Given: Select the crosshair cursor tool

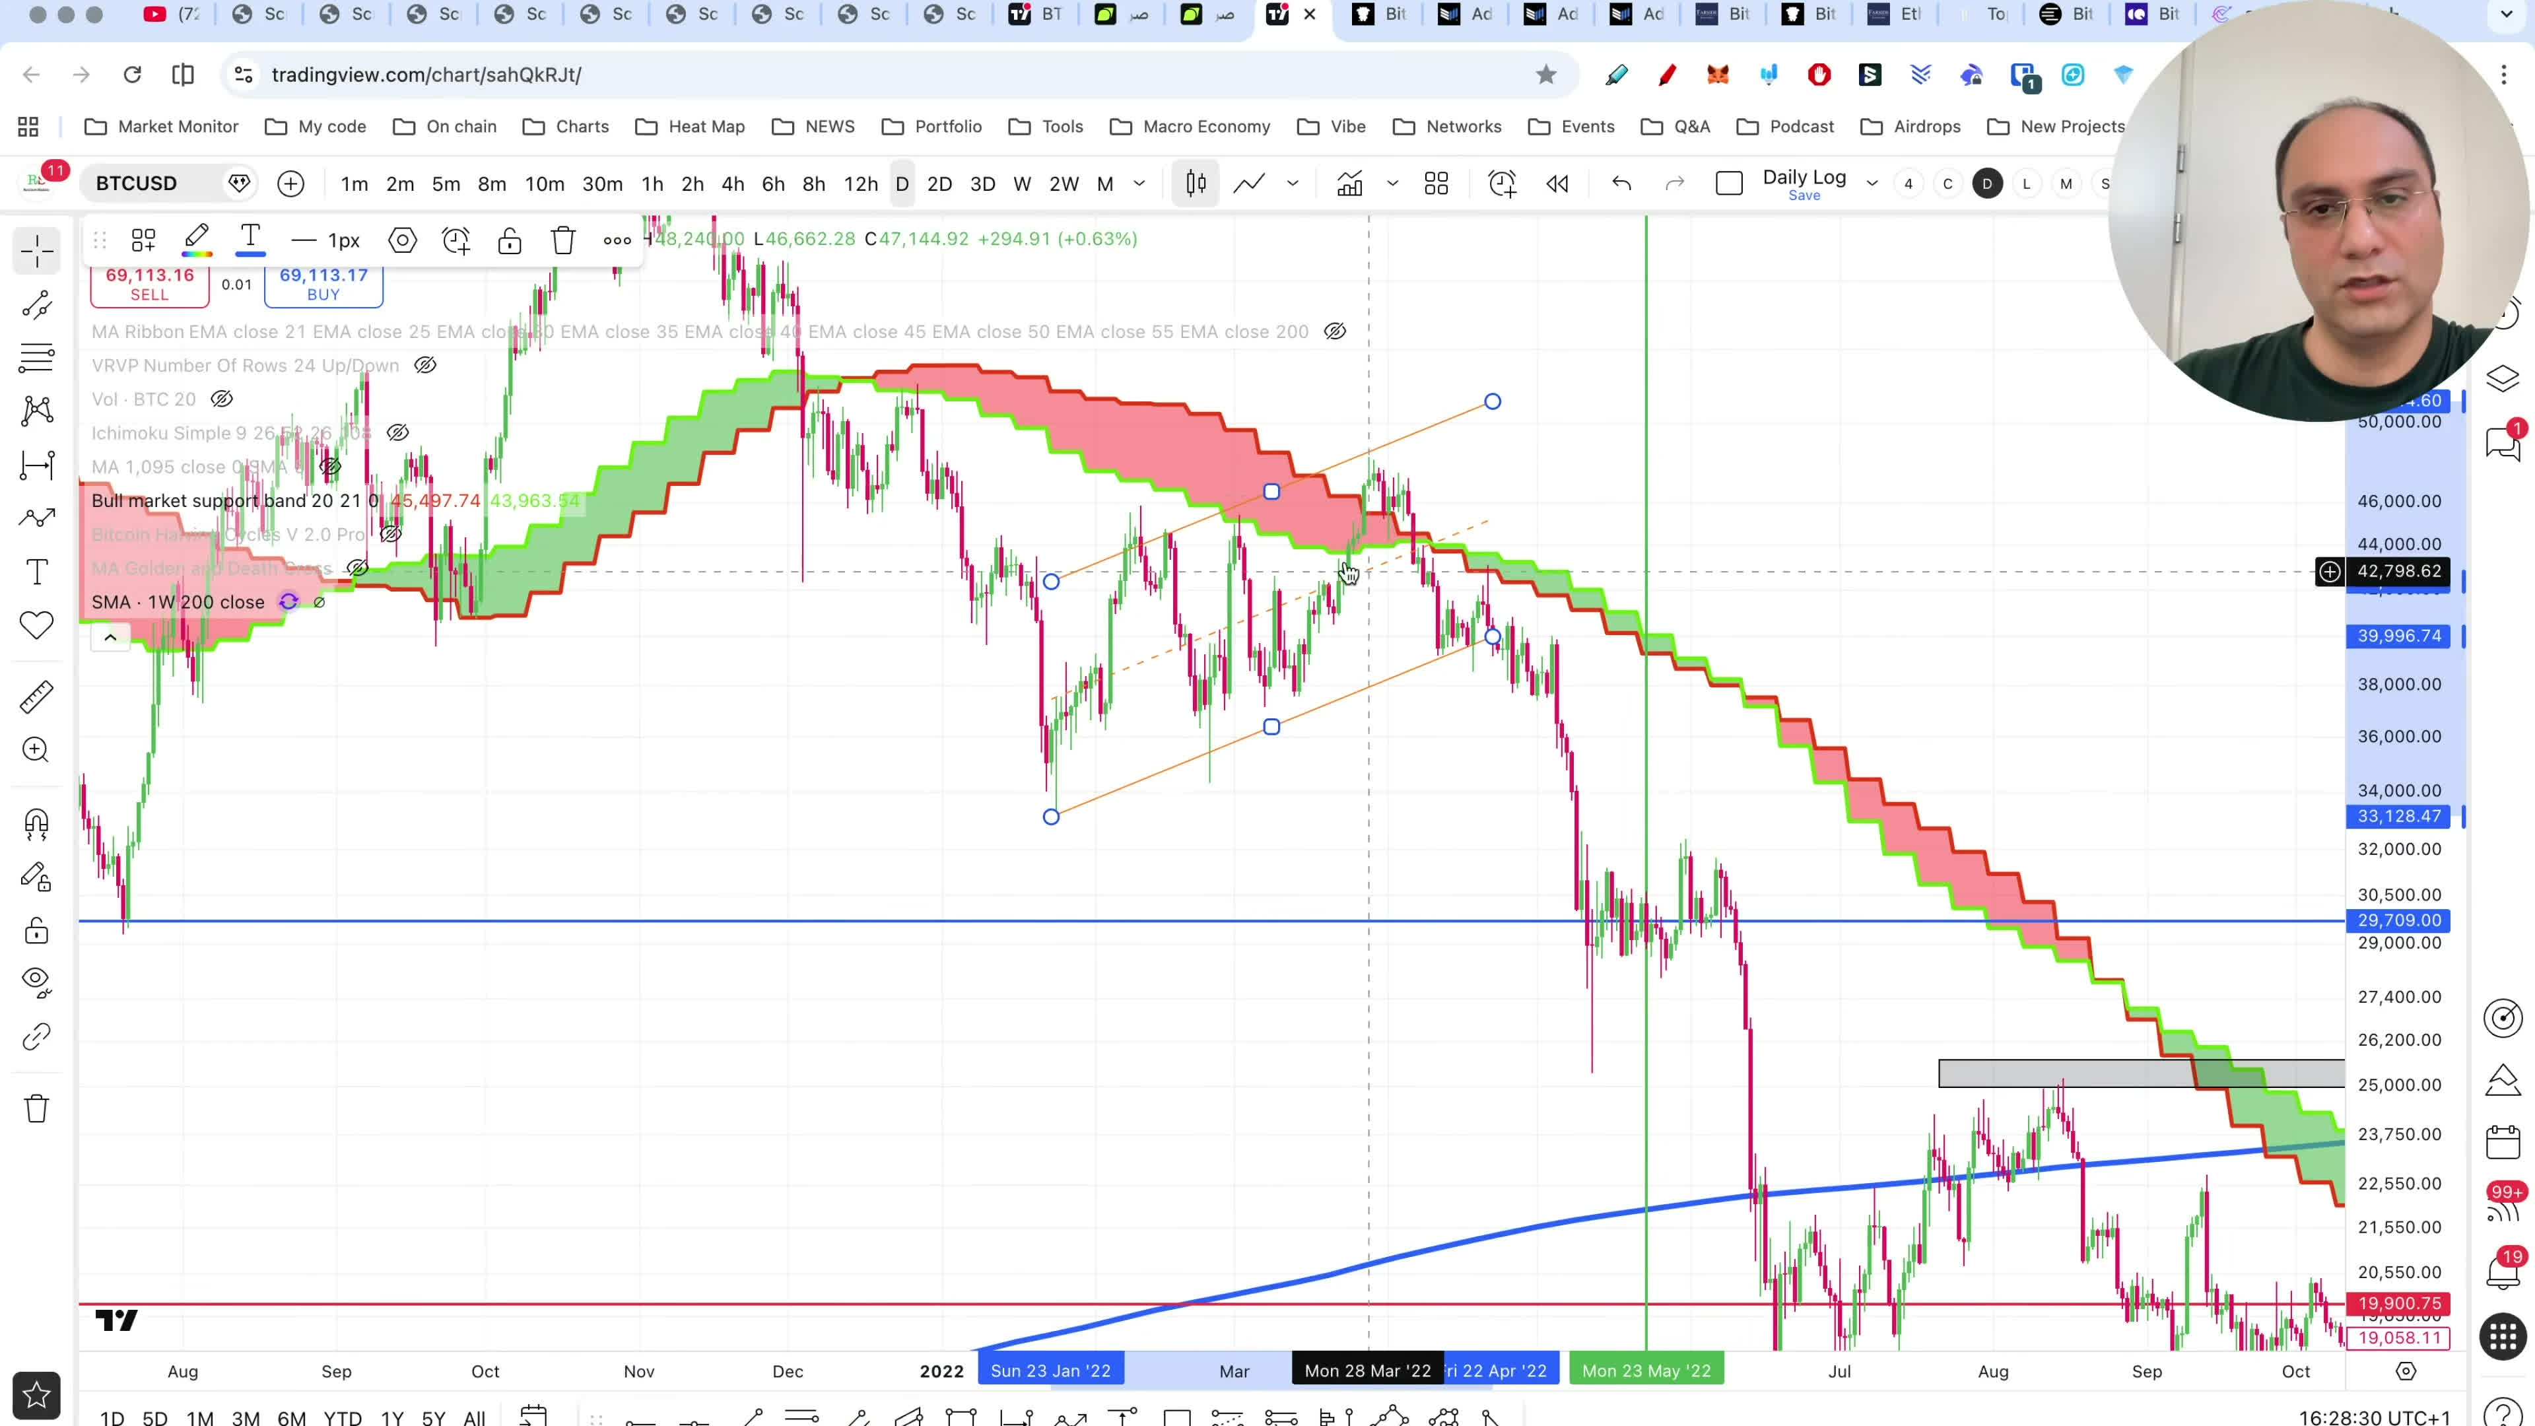Looking at the screenshot, I should click(38, 250).
